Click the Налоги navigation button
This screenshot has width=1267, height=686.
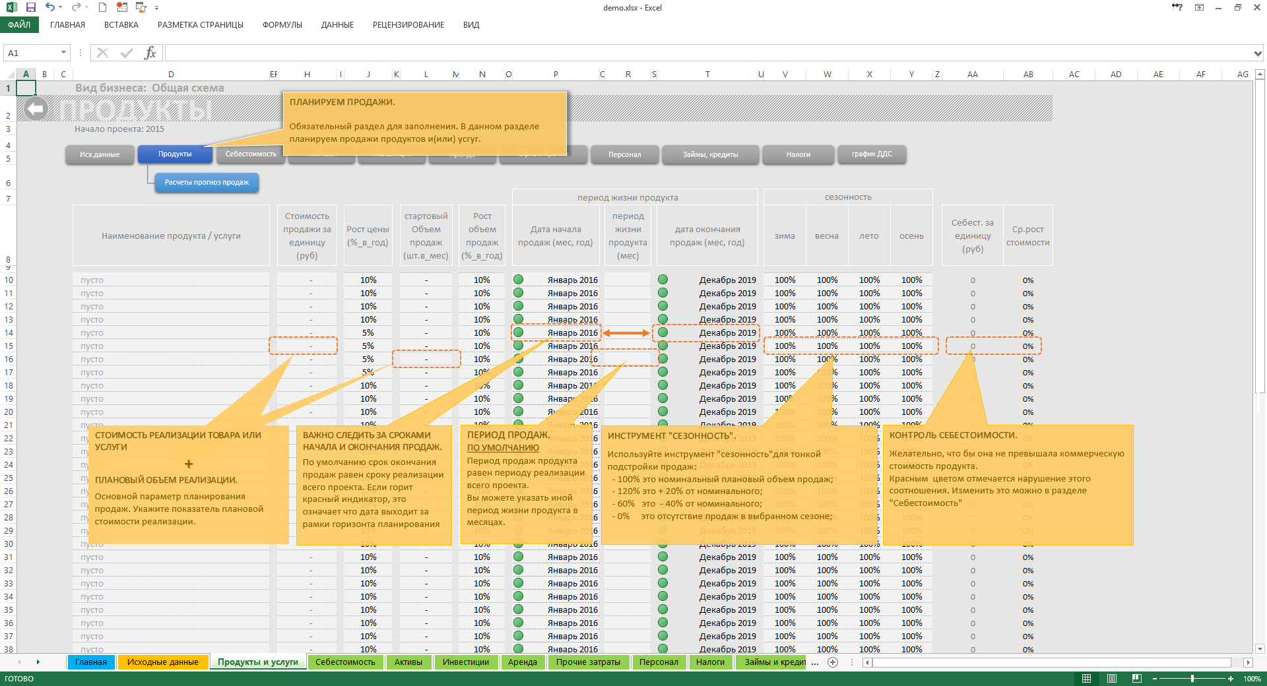point(798,154)
